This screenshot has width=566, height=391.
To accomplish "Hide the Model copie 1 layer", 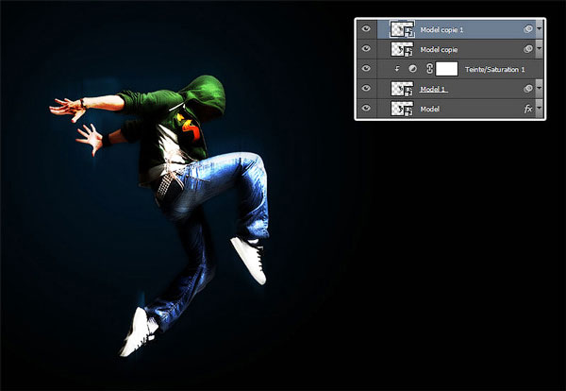I will pos(366,28).
